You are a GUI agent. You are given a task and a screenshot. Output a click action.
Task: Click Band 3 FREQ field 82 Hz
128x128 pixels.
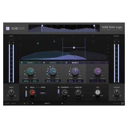(71, 81)
